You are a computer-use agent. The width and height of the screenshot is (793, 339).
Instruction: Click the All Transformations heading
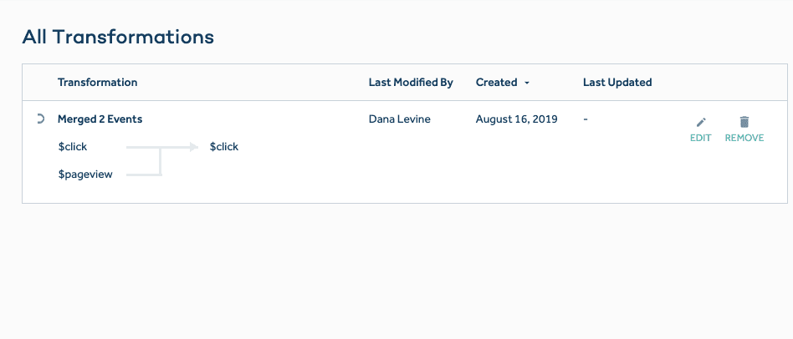click(x=118, y=37)
